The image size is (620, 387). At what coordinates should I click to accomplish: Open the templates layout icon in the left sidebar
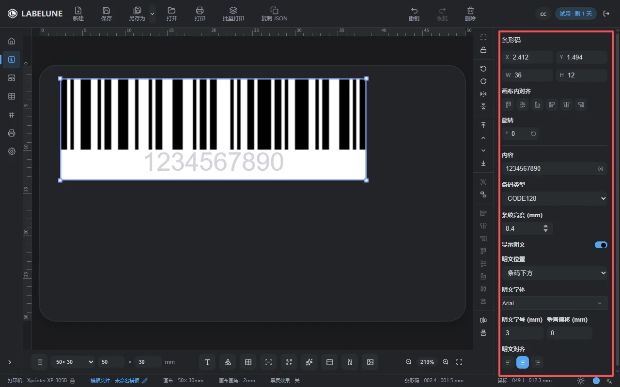pyautogui.click(x=12, y=78)
